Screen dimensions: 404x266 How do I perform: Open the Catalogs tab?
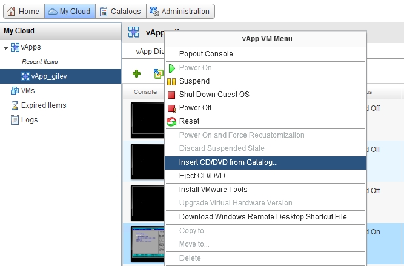tap(121, 12)
